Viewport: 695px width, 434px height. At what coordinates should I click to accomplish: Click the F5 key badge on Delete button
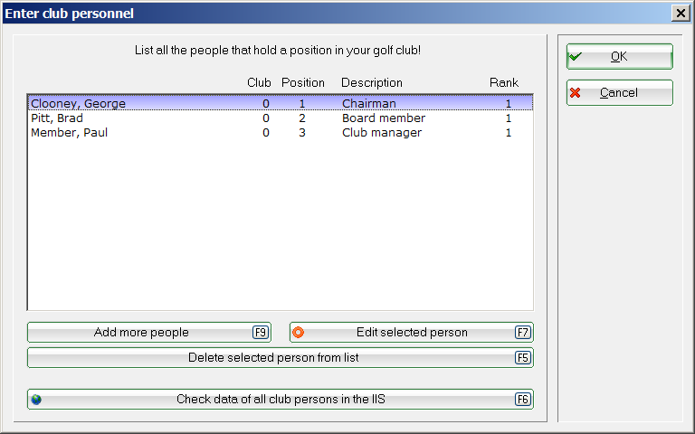click(523, 357)
